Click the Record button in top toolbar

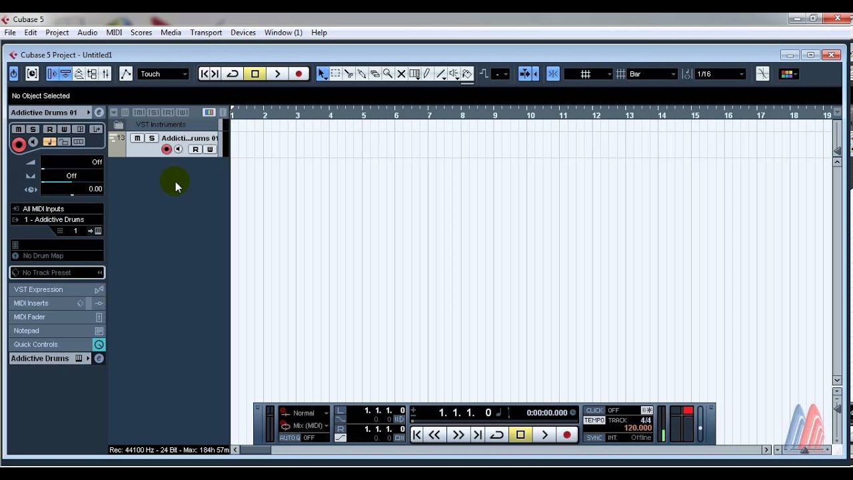click(x=299, y=74)
